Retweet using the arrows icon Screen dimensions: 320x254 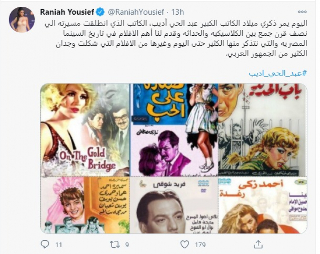[115, 244]
